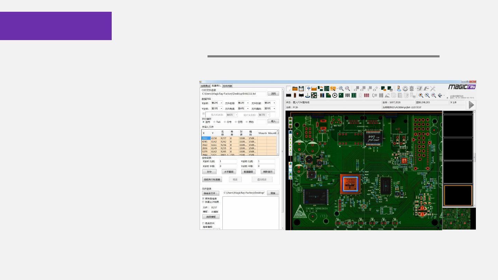Select the Tab delimiter radio button

pyautogui.click(x=214, y=122)
